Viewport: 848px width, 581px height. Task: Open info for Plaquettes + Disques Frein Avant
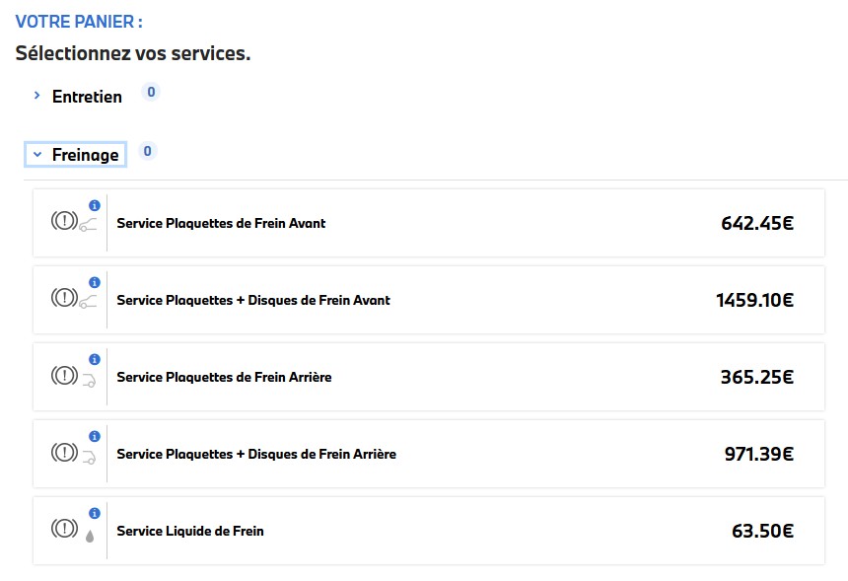(95, 282)
